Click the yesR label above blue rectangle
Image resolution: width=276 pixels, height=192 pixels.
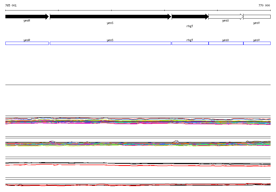pyautogui.click(x=27, y=40)
